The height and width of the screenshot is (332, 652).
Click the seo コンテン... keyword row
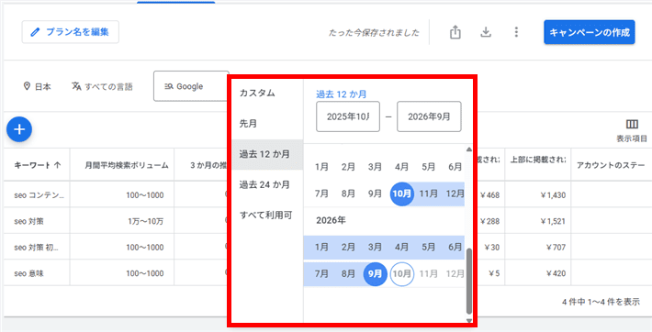click(x=39, y=194)
